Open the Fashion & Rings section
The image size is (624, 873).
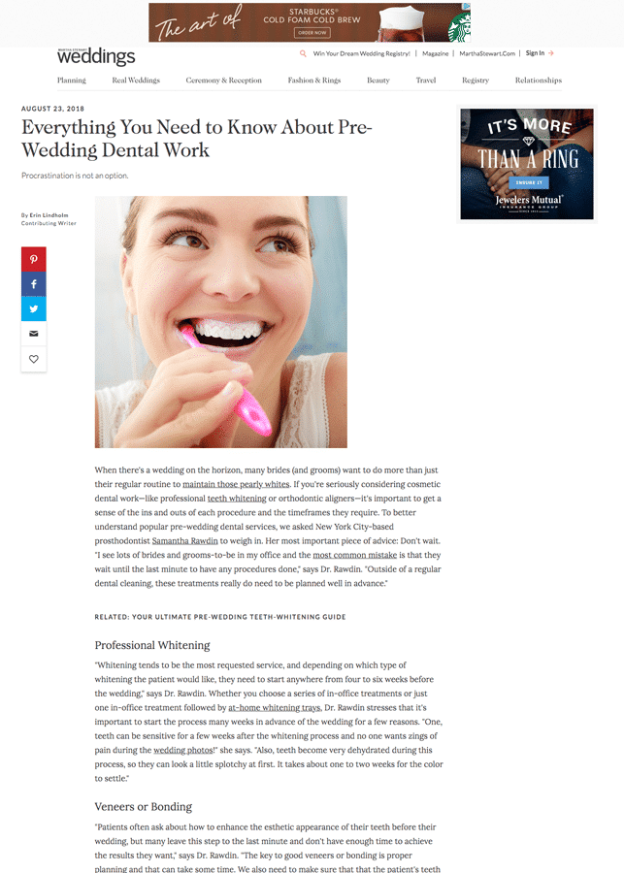point(314,81)
